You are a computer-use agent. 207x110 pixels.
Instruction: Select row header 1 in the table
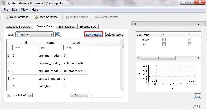[9, 56]
